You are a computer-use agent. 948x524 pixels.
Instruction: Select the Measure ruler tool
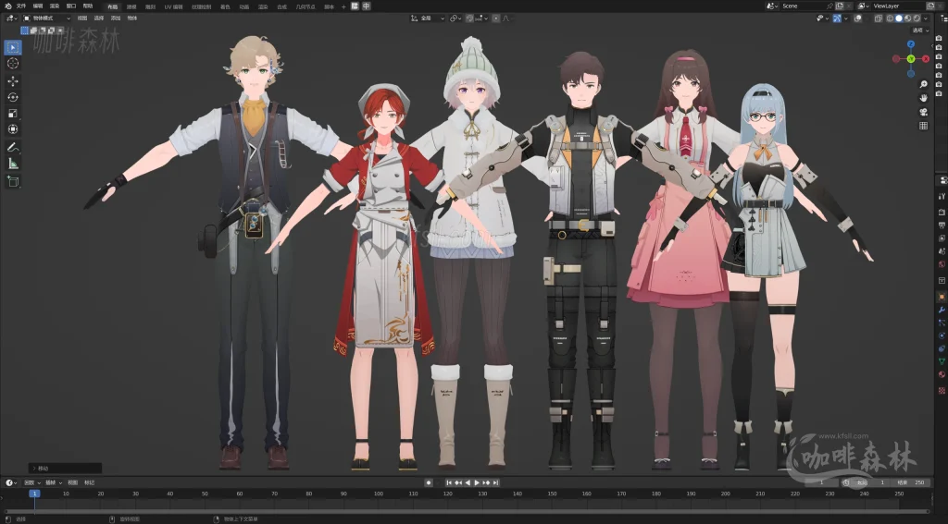13,164
